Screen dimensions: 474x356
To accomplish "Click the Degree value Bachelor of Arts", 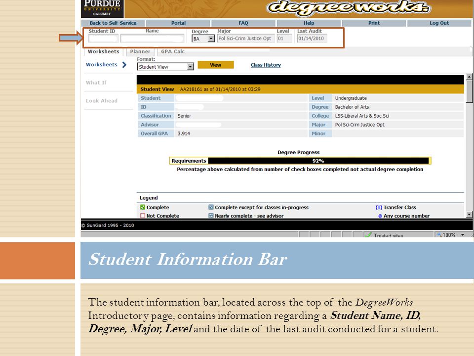I will click(352, 107).
